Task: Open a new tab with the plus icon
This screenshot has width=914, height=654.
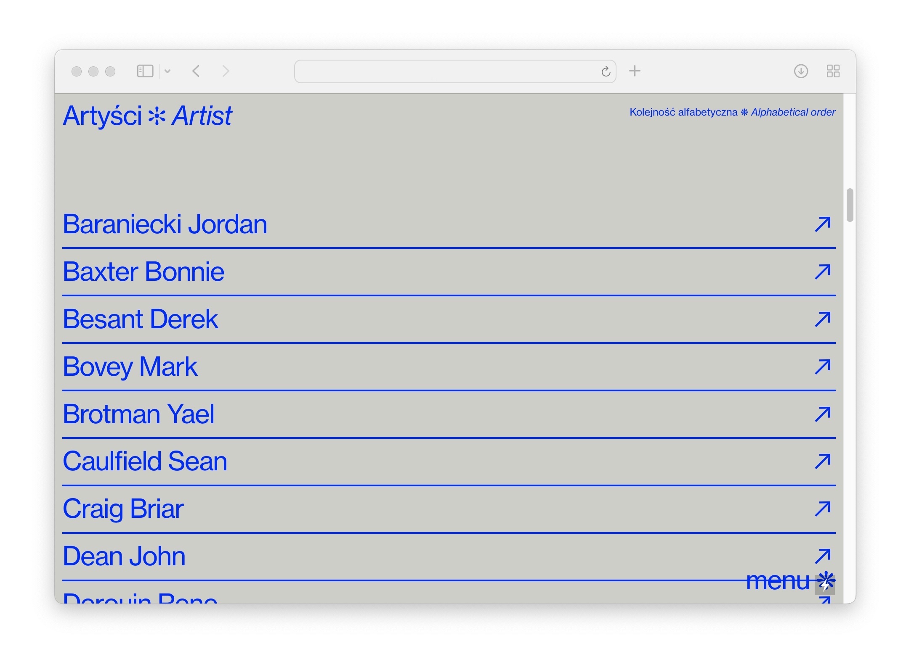Action: 635,71
